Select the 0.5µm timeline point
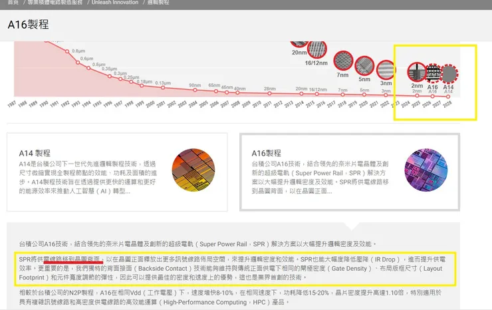 point(88,68)
